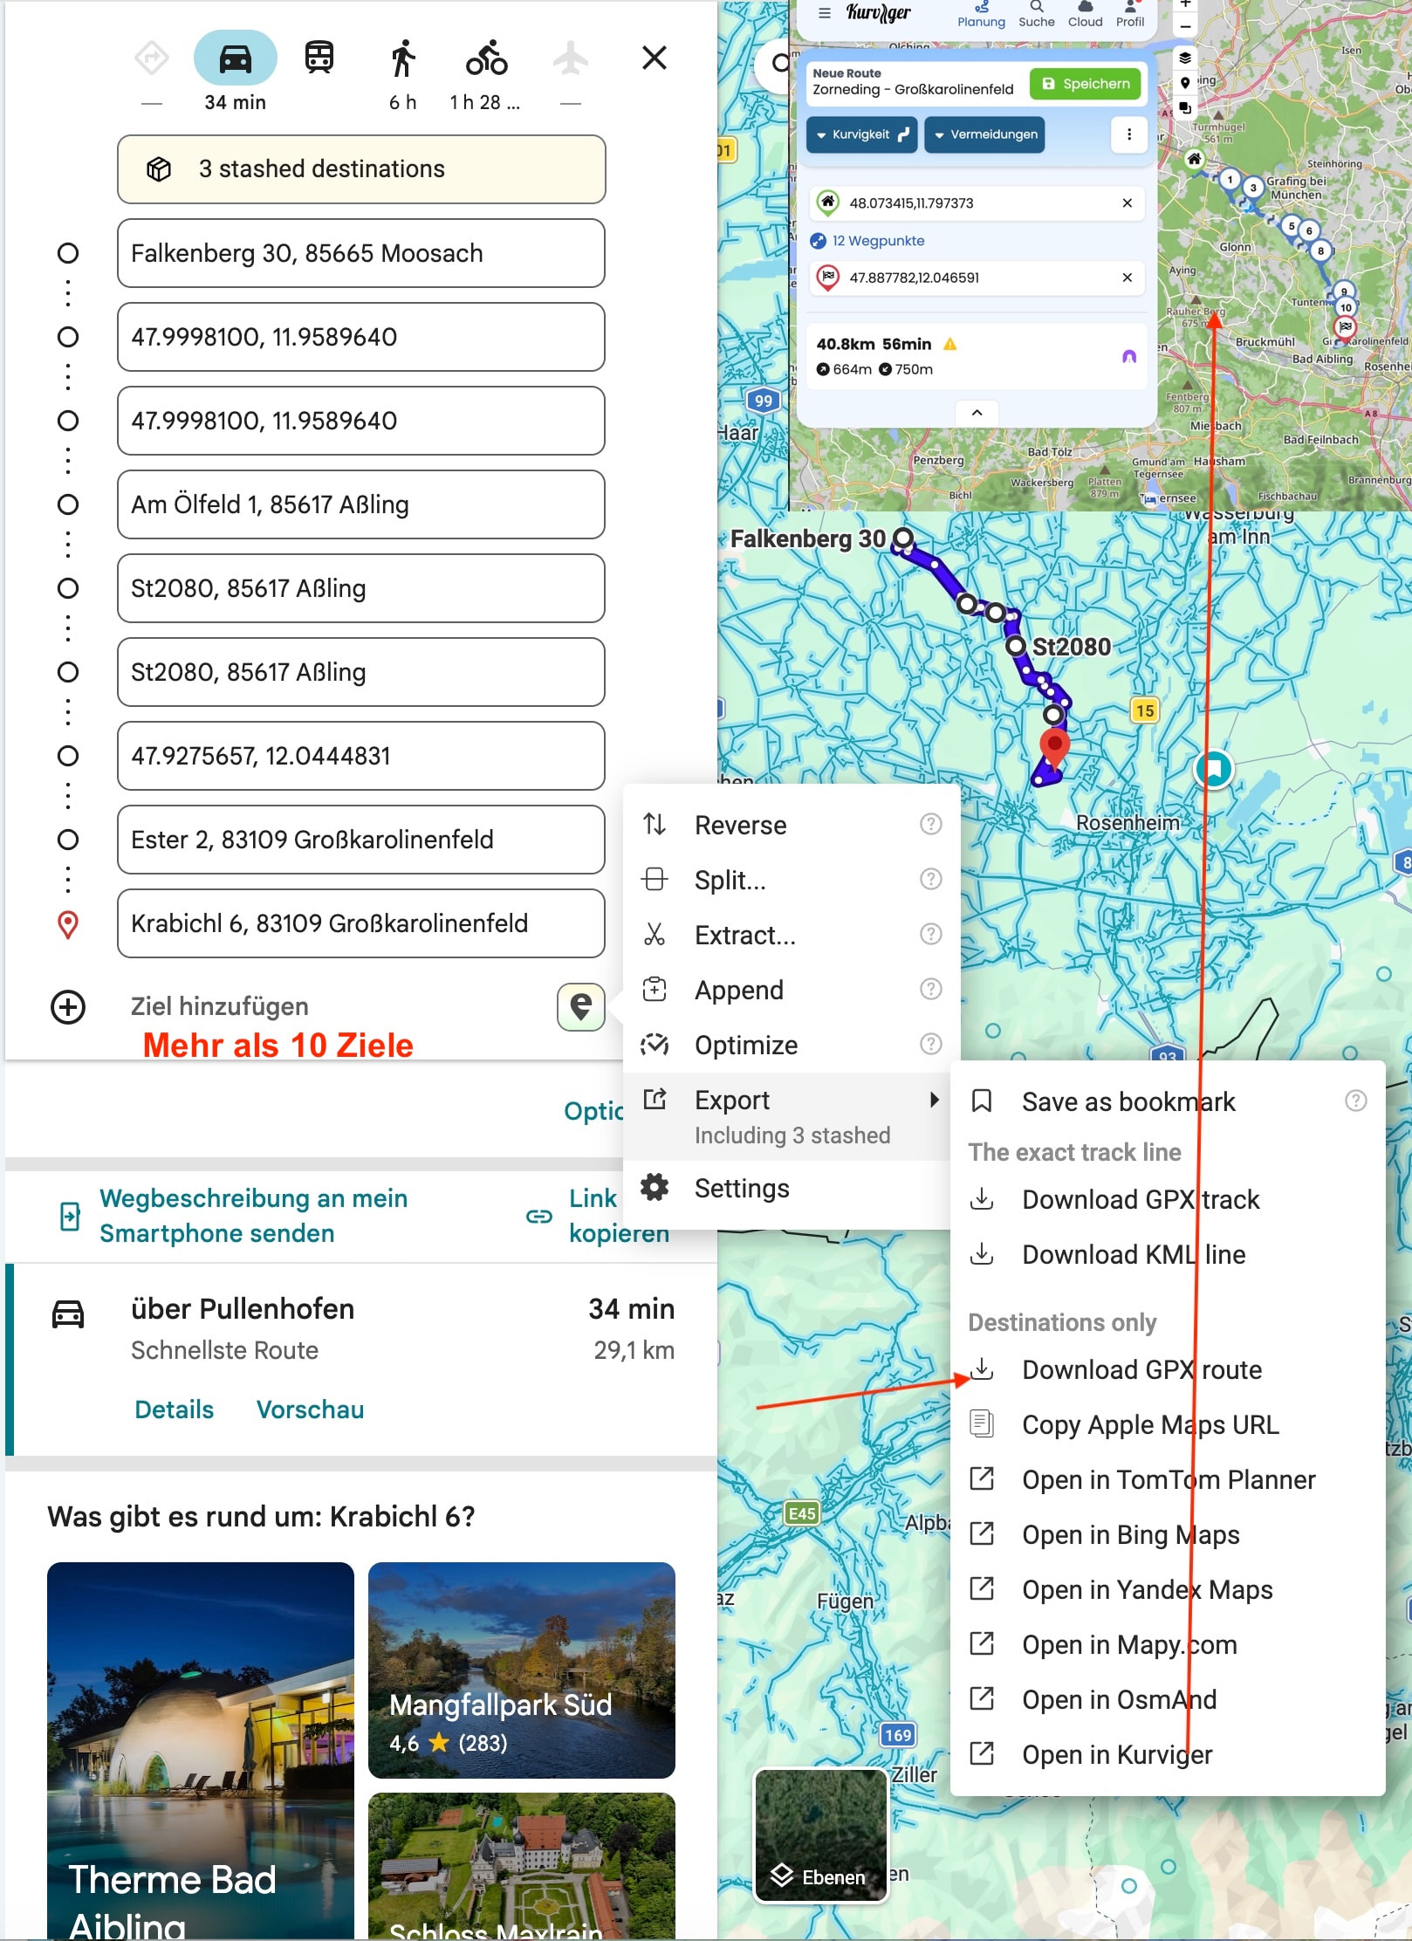1412x1941 pixels.
Task: Open the Vermeidungen dropdown
Action: 984,134
